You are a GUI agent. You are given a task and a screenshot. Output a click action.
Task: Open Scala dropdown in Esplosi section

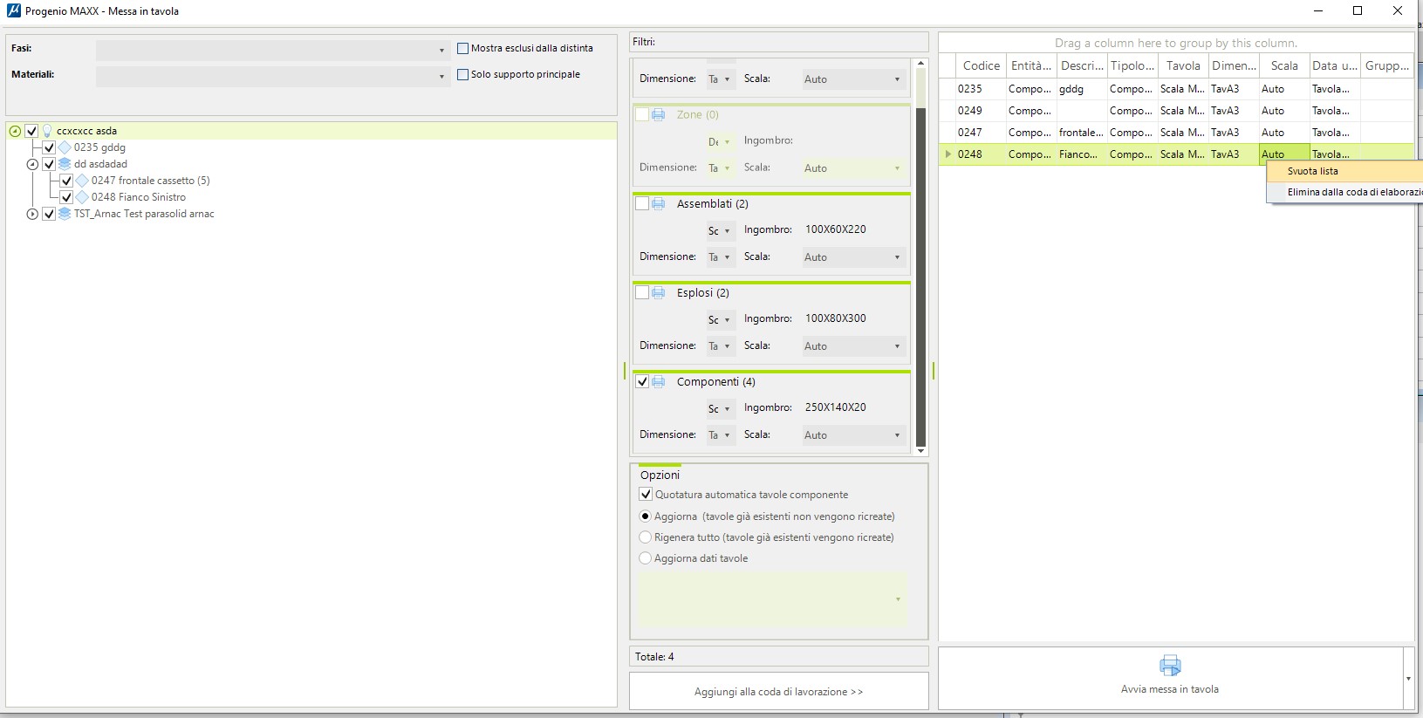852,345
